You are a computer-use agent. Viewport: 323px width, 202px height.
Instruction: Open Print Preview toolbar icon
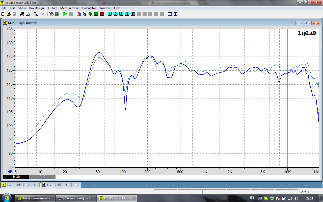pyautogui.click(x=28, y=14)
